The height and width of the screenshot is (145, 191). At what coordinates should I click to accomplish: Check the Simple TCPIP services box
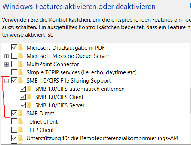point(14,72)
